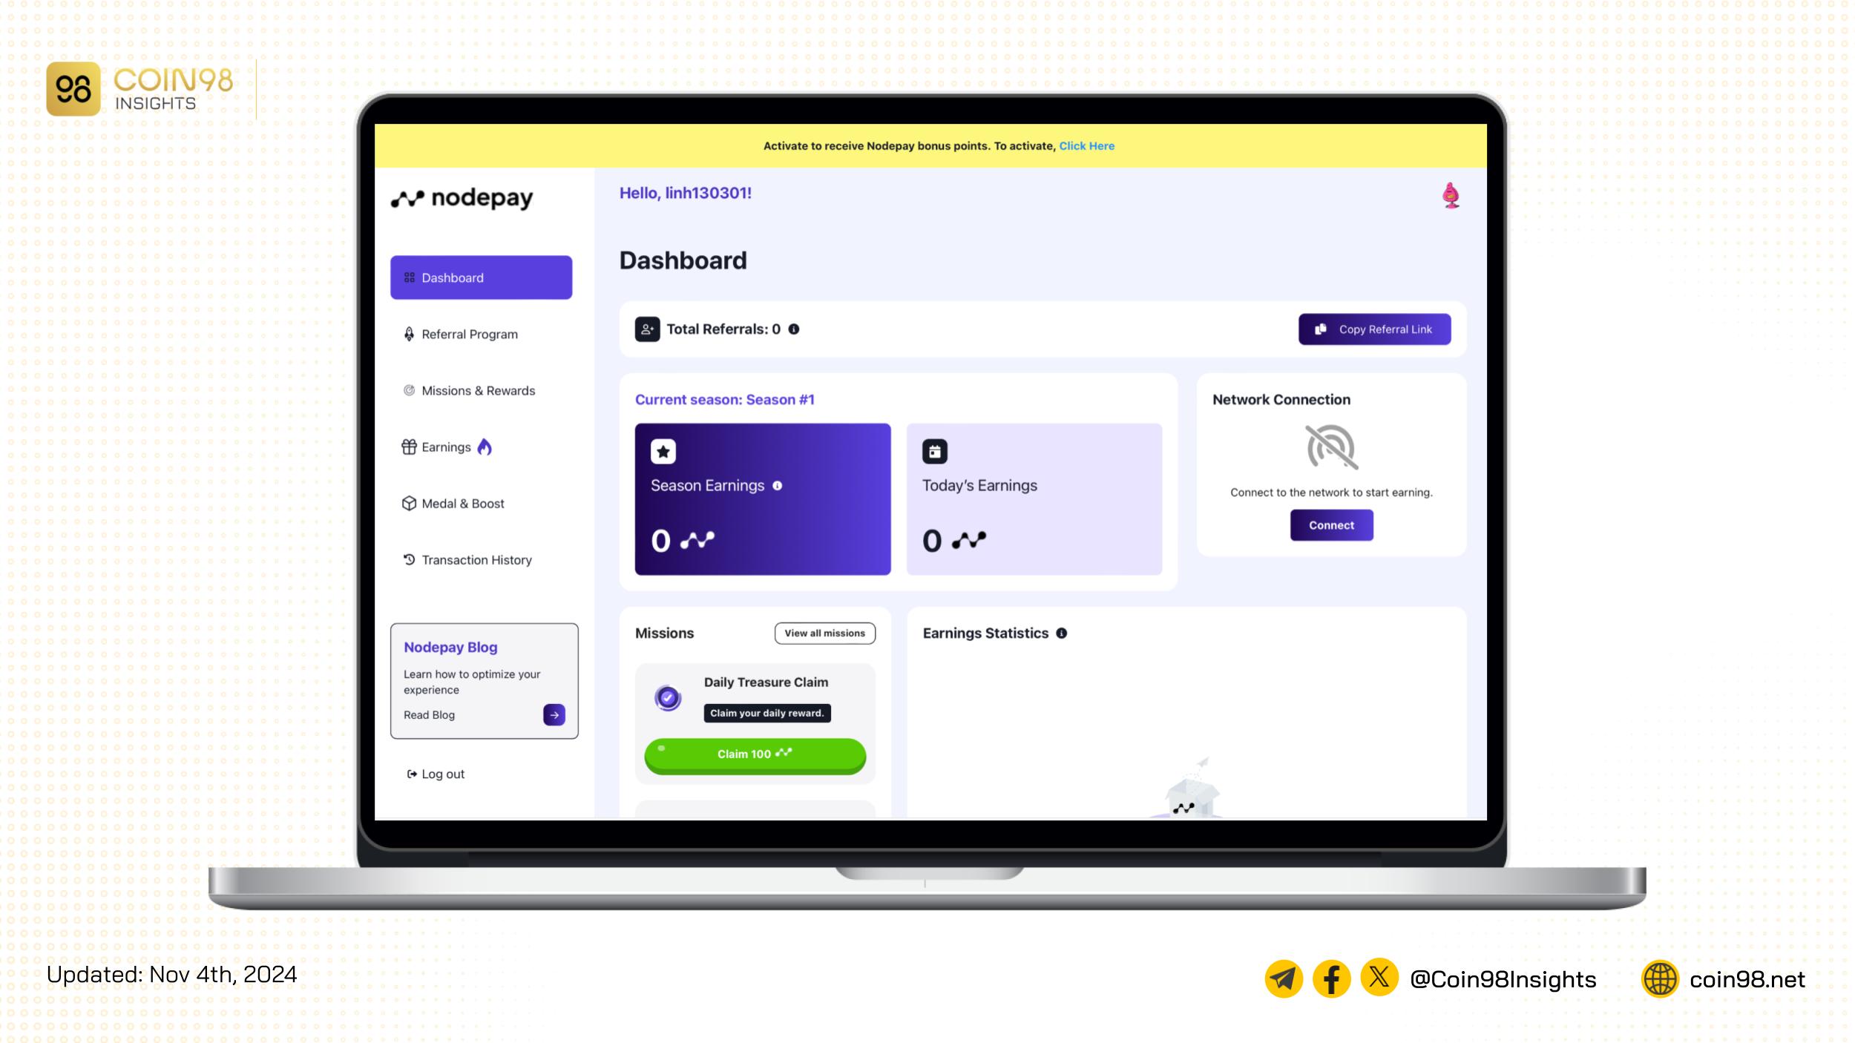The image size is (1855, 1043).
Task: Click the Transaction History clock icon
Action: click(410, 559)
